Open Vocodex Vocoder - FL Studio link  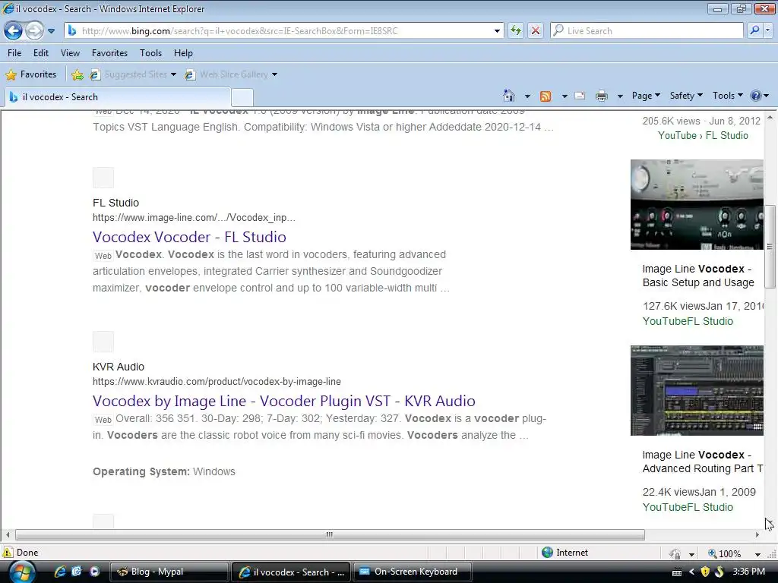coord(189,237)
